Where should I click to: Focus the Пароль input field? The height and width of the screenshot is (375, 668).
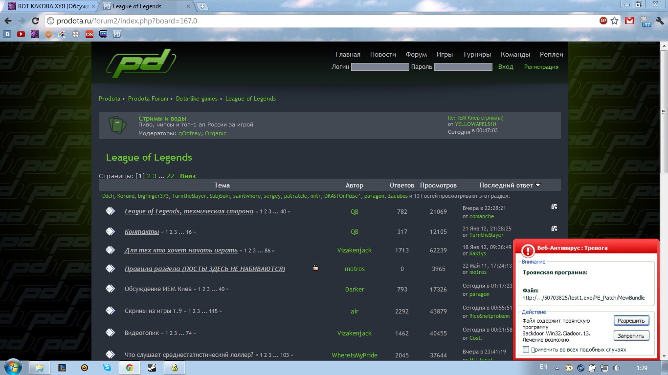click(x=463, y=67)
